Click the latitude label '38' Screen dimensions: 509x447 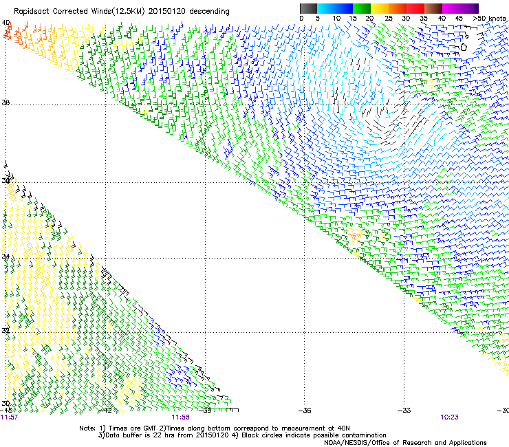pyautogui.click(x=6, y=102)
